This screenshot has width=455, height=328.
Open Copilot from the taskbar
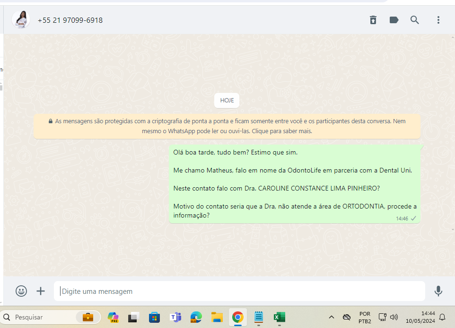[x=113, y=317]
